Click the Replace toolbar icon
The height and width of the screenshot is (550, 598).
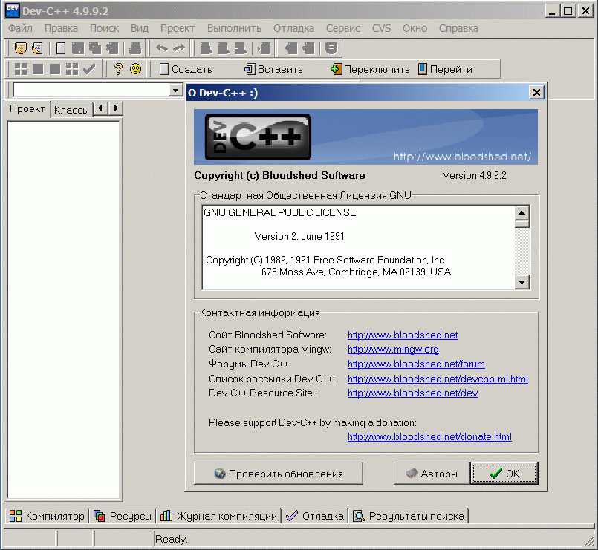point(224,48)
